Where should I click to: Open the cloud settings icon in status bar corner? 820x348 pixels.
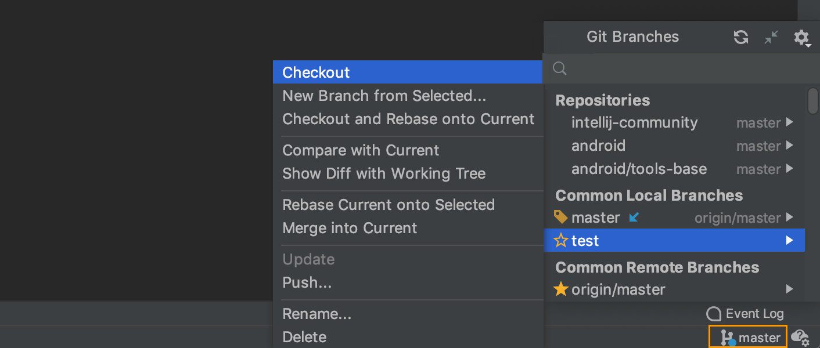(x=801, y=338)
